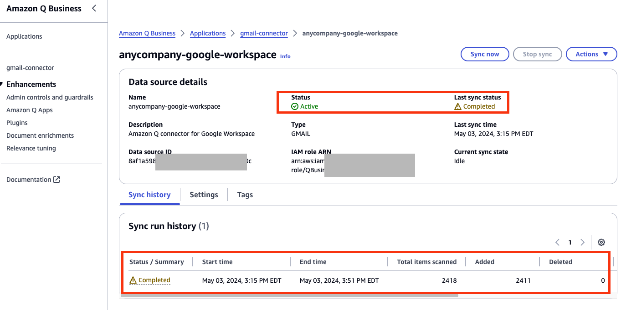
Task: Click the added value 2411
Action: click(523, 280)
